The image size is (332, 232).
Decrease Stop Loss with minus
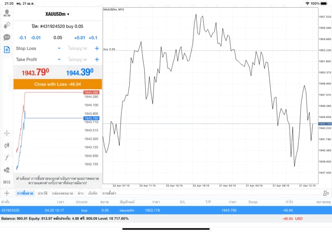click(x=59, y=48)
